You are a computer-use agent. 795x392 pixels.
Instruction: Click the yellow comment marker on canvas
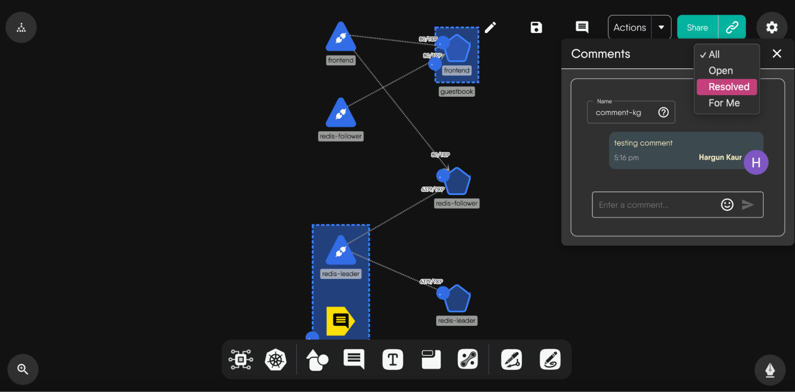point(340,321)
